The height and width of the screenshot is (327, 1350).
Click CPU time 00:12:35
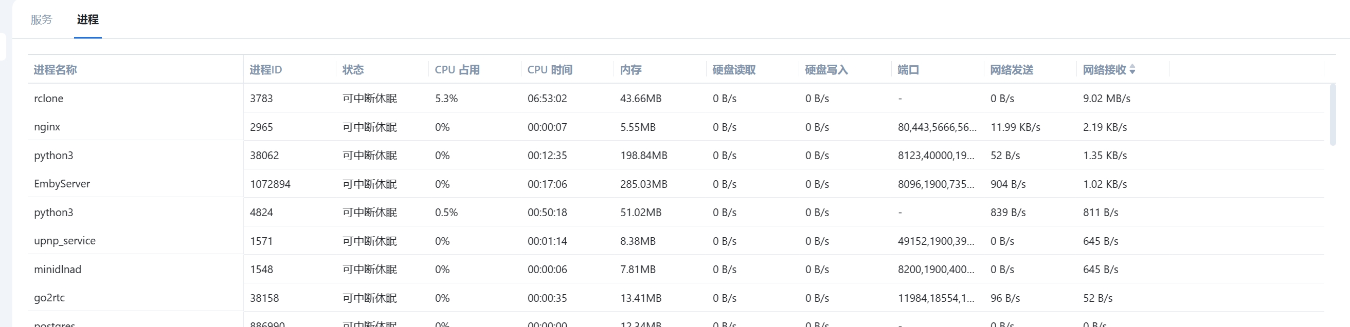[x=547, y=156]
